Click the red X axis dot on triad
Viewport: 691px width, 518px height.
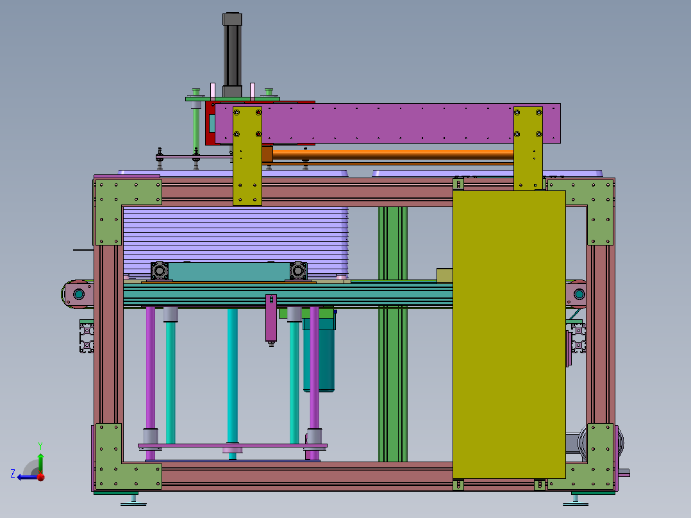[x=41, y=477]
